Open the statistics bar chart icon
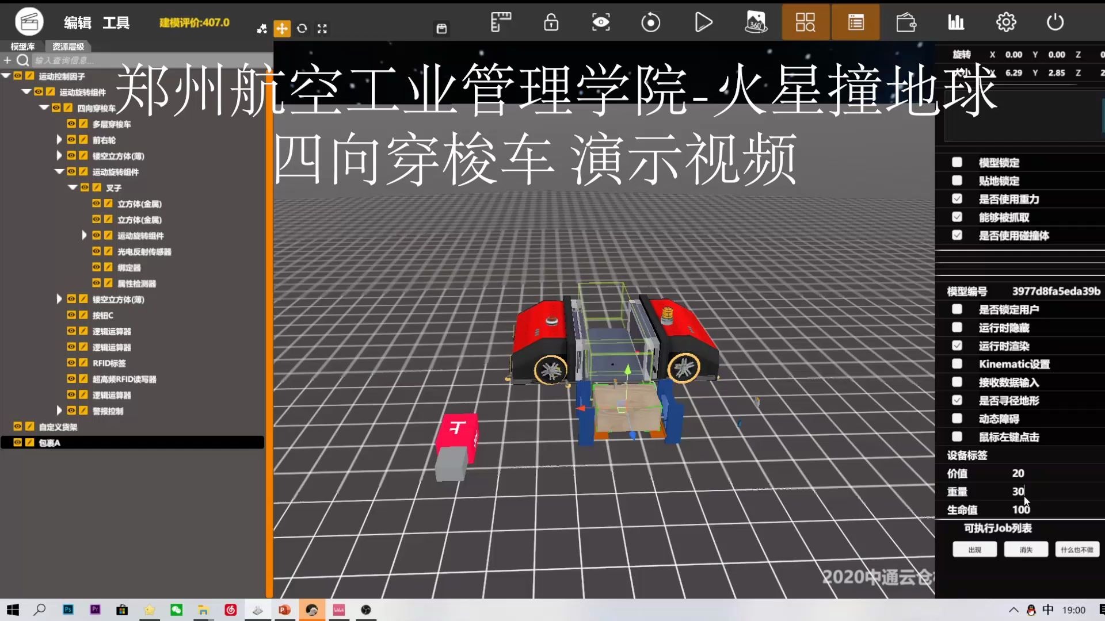Screen dimensions: 1105x621 (955, 22)
